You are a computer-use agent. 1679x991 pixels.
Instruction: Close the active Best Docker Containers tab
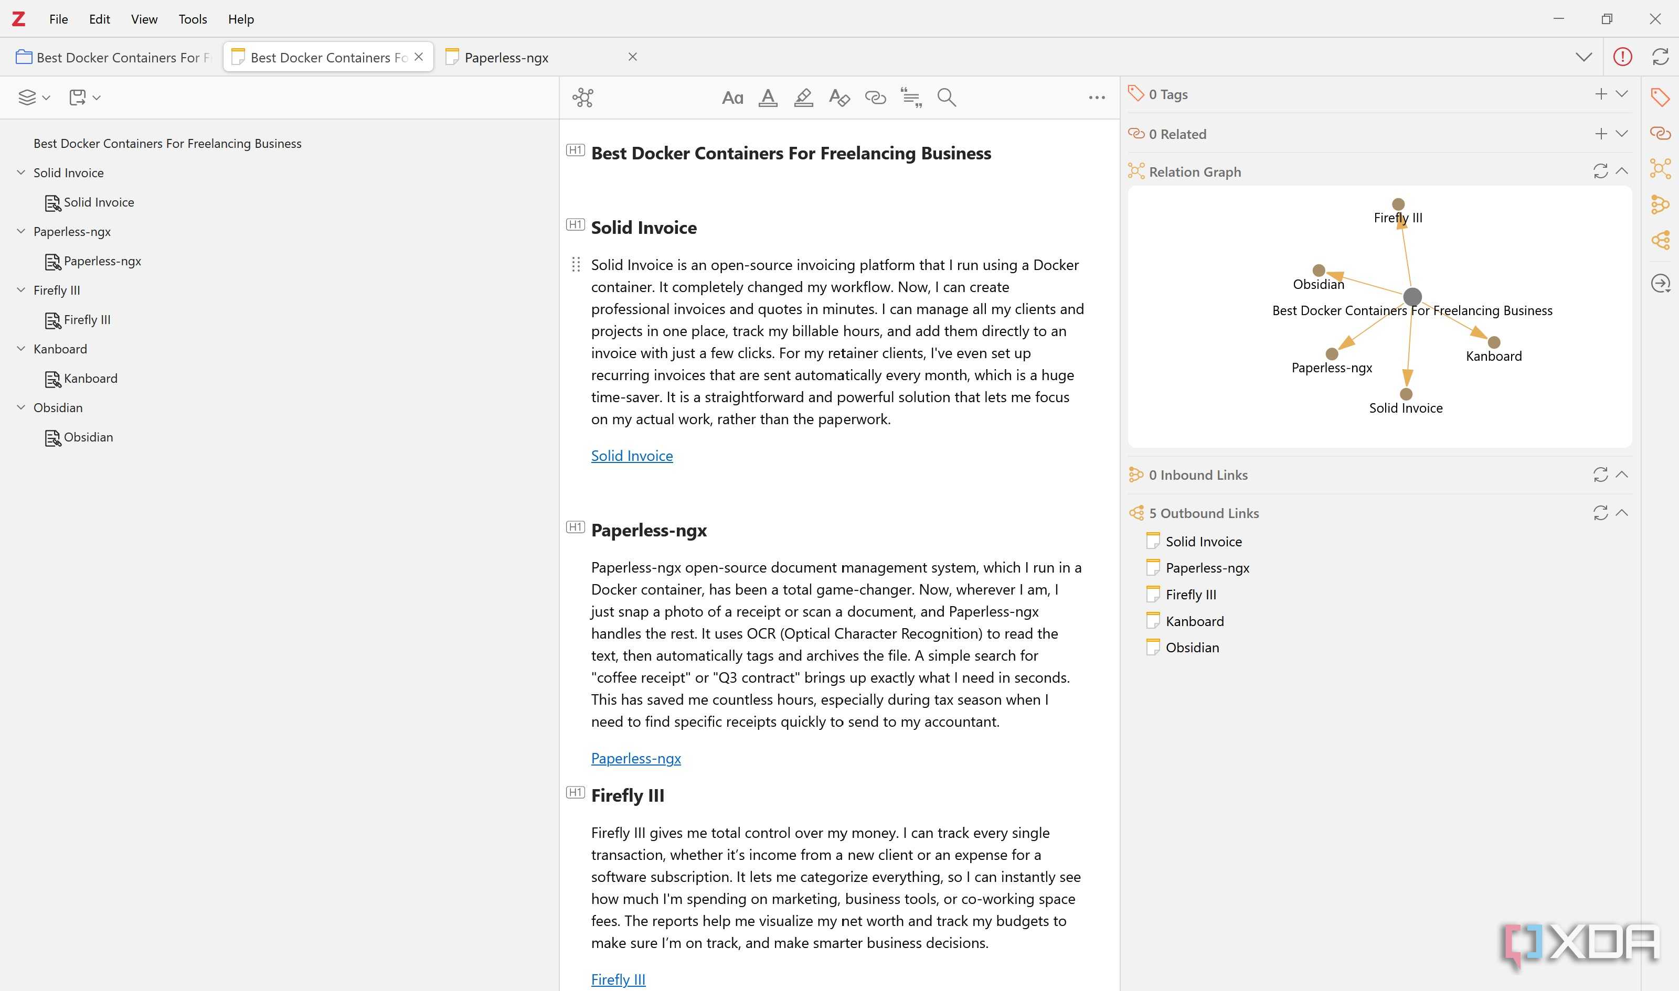click(x=418, y=57)
